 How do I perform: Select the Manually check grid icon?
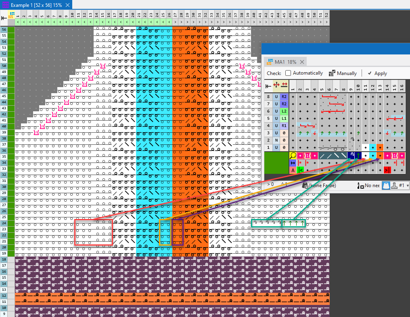332,73
